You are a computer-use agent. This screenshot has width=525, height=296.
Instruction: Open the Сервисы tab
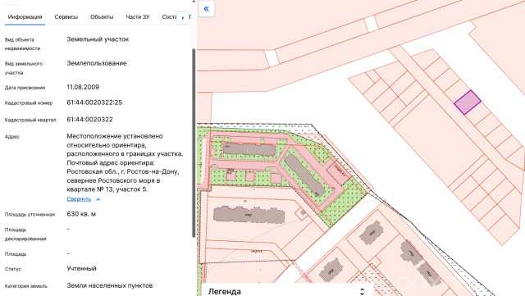66,16
